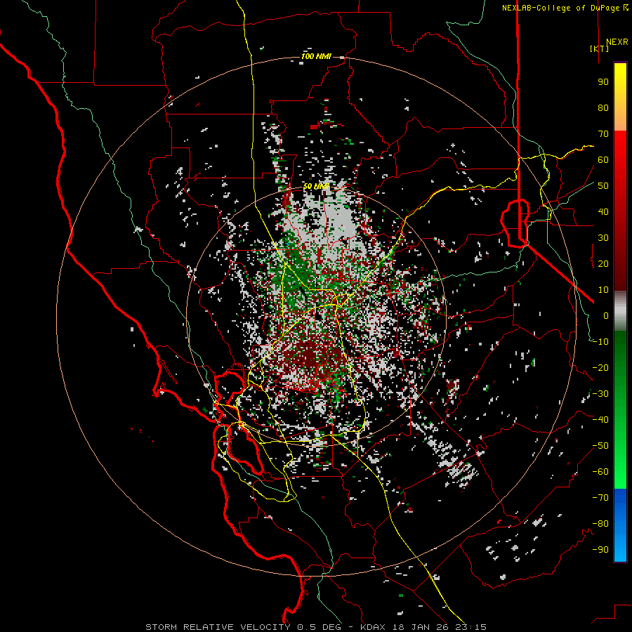
Task: Click the 50 value on velocity scale
Action: (x=603, y=186)
